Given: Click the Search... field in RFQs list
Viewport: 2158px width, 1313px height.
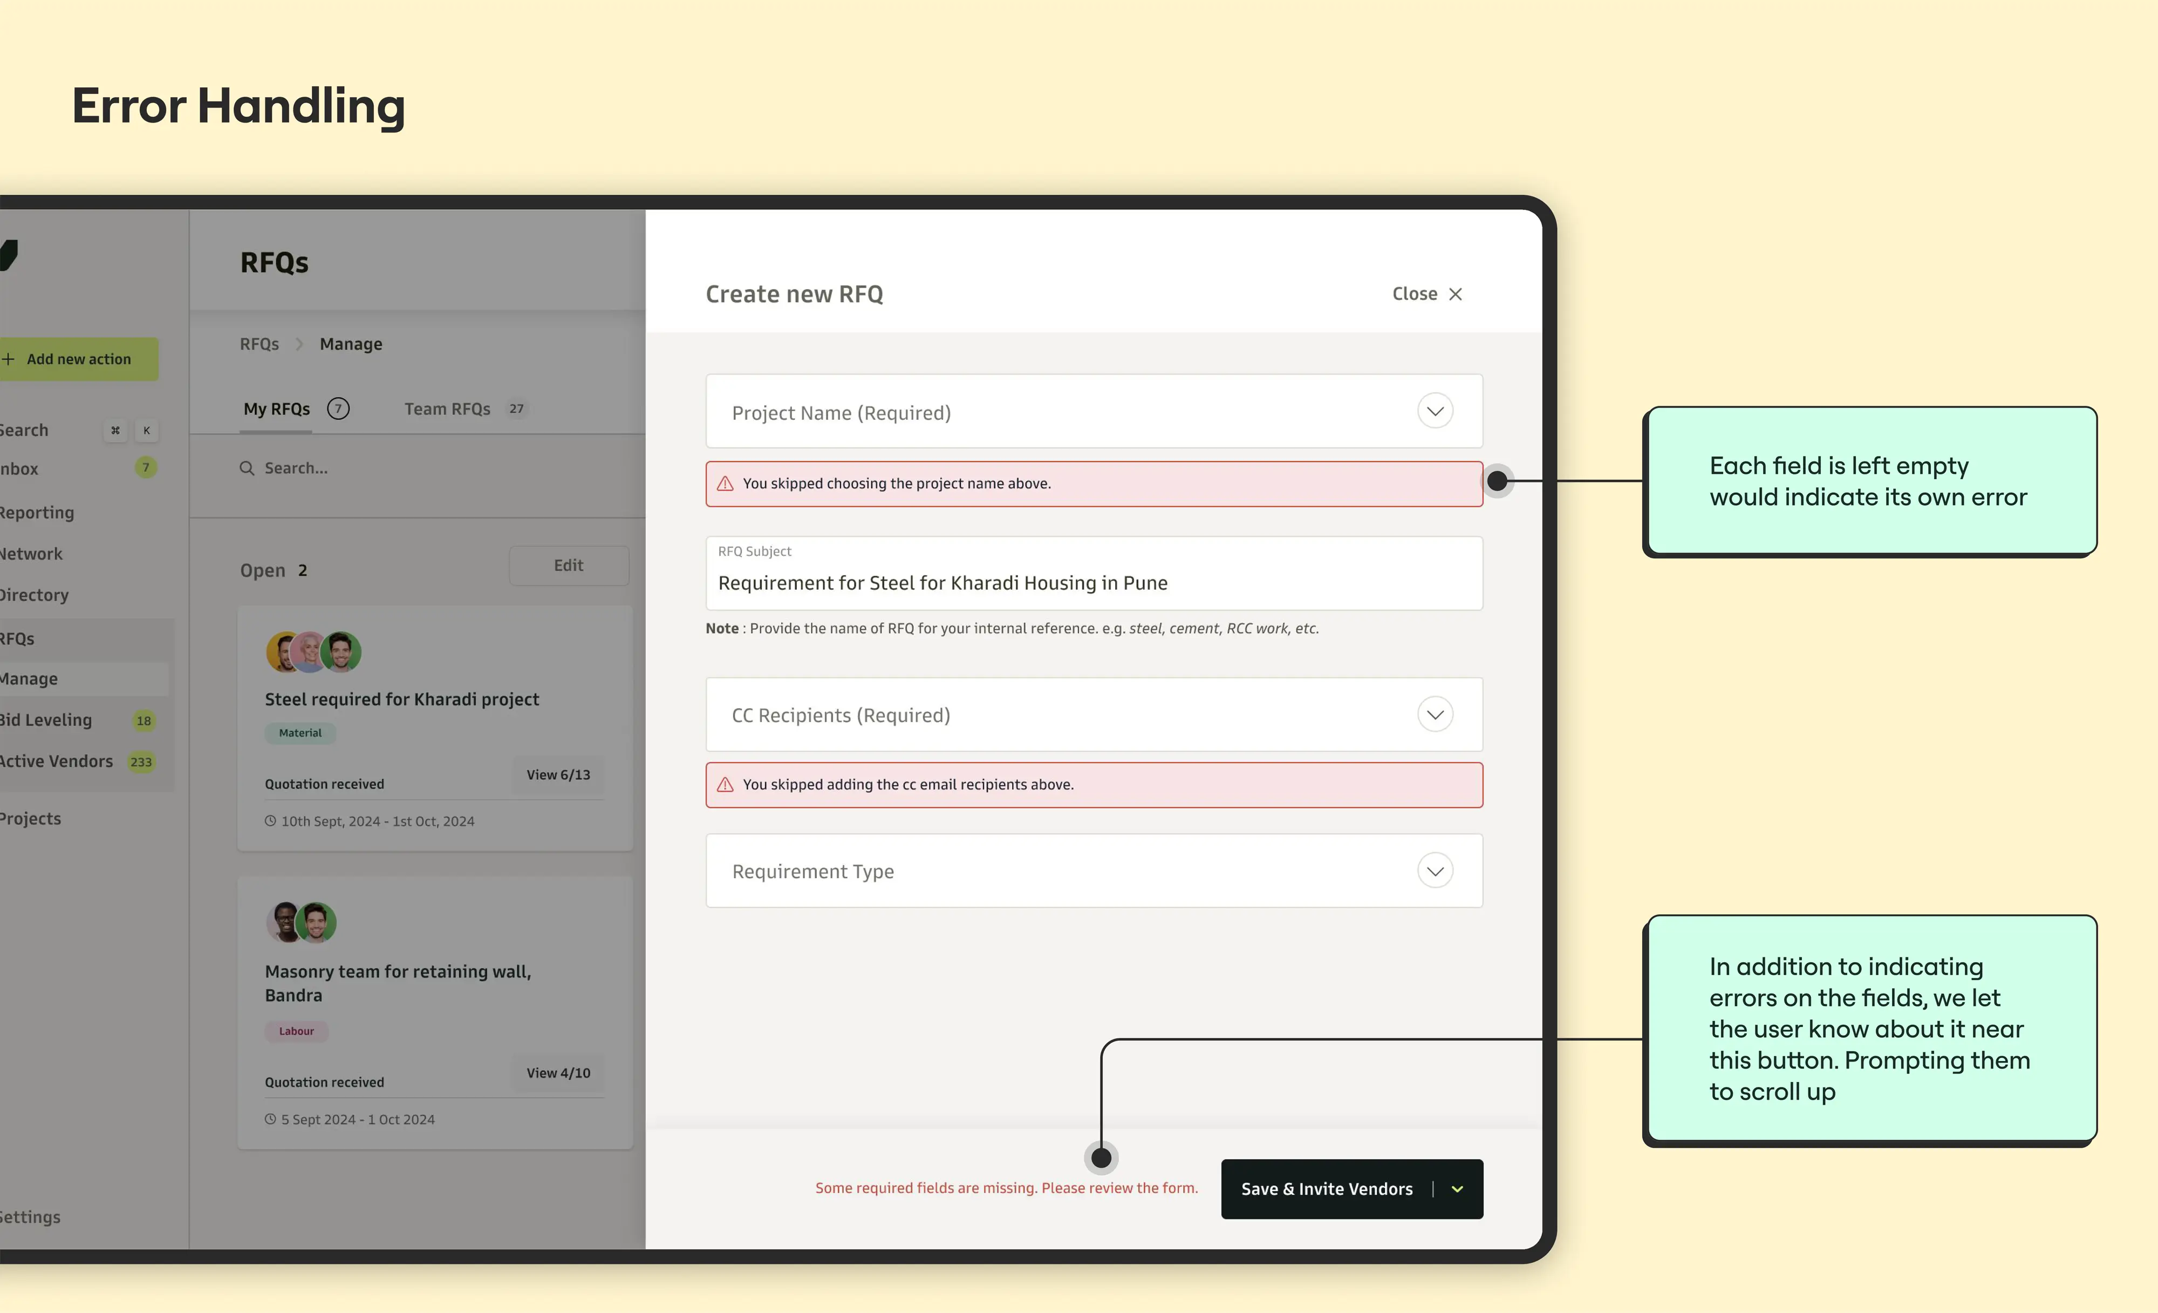Looking at the screenshot, I should [295, 468].
